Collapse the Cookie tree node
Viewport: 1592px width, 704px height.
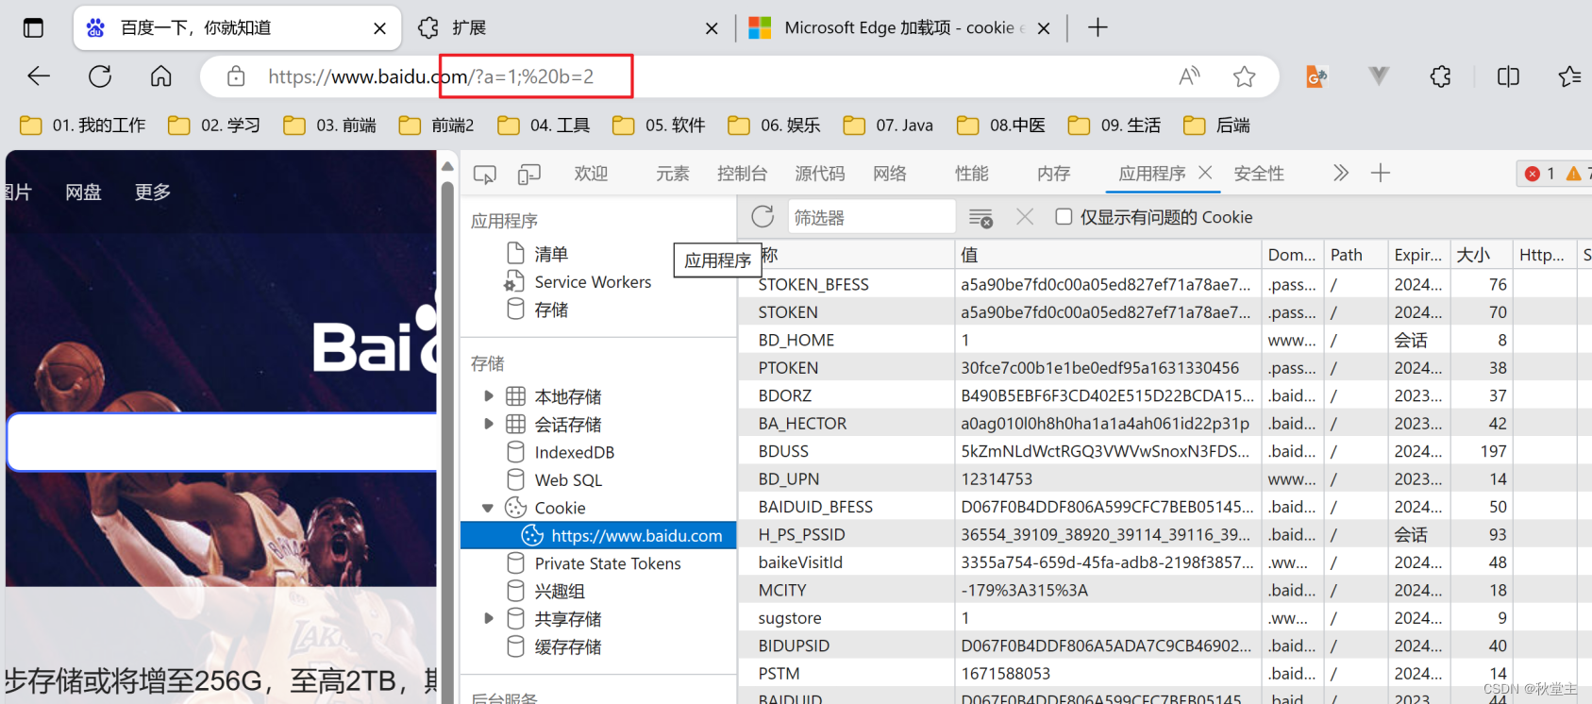click(488, 508)
